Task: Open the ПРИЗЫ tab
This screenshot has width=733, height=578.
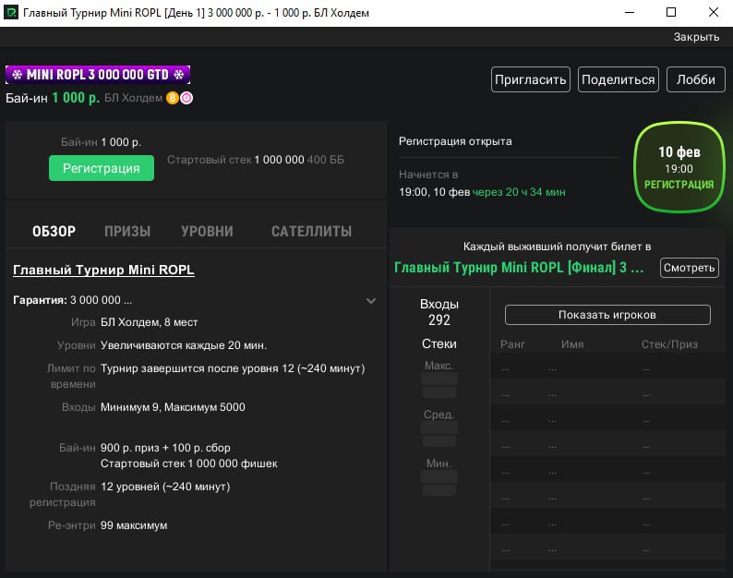Action: tap(127, 231)
